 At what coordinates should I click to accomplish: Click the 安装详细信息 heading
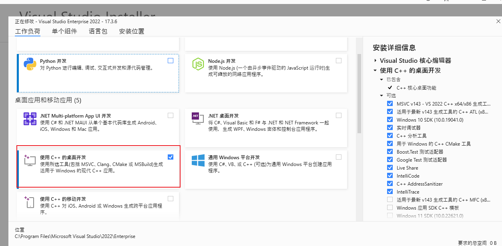[394, 48]
